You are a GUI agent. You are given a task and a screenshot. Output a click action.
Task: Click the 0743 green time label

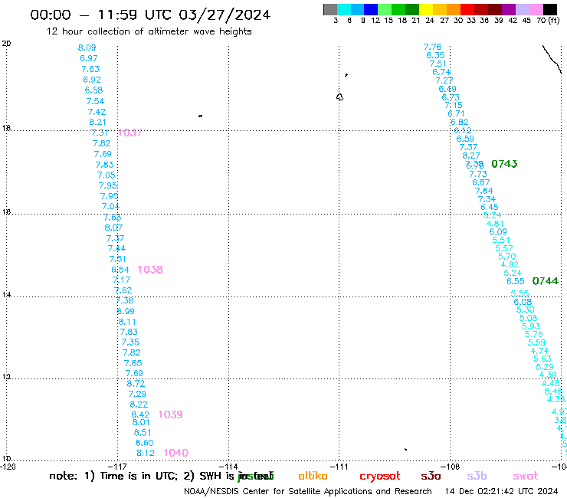(x=504, y=164)
